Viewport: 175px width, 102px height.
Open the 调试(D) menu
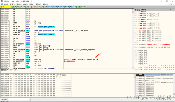pyautogui.click(x=19, y=4)
